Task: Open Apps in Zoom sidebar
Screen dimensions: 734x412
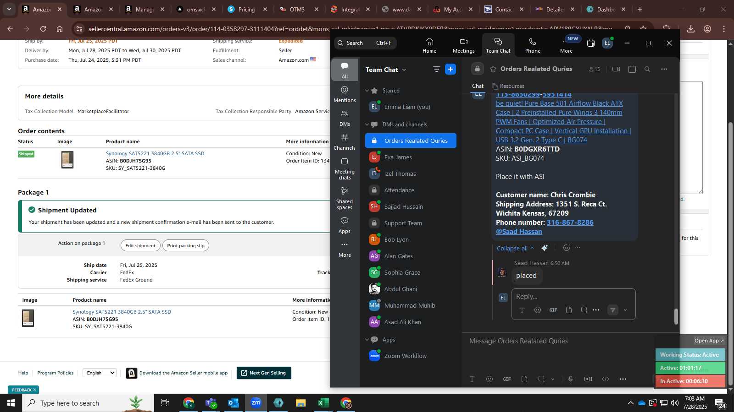Action: 345,225
